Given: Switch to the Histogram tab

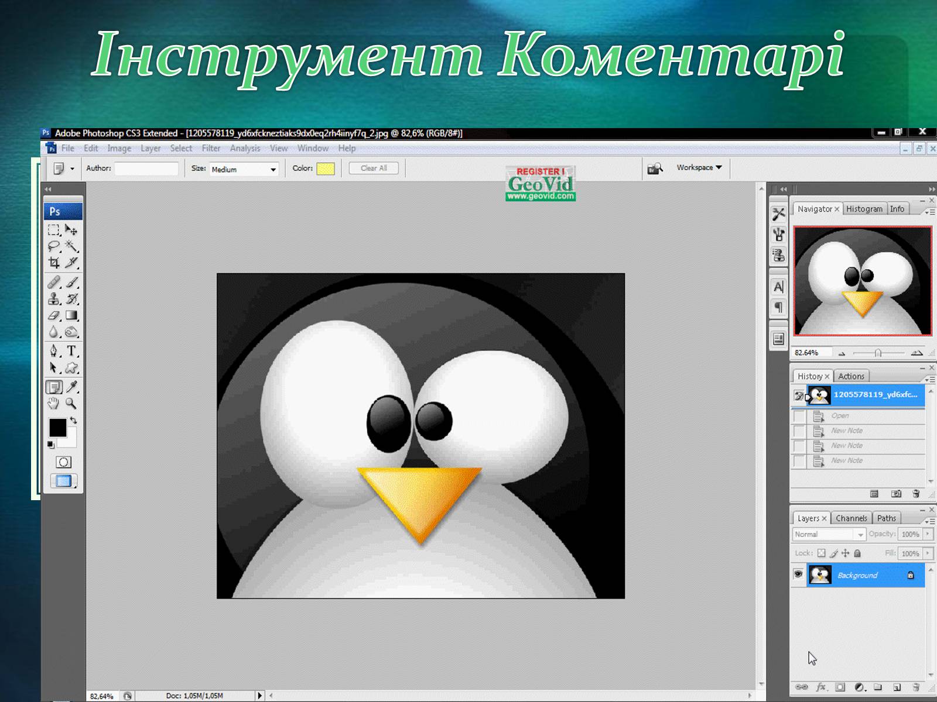Looking at the screenshot, I should [x=864, y=209].
